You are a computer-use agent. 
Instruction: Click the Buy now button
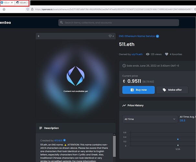point(139,90)
